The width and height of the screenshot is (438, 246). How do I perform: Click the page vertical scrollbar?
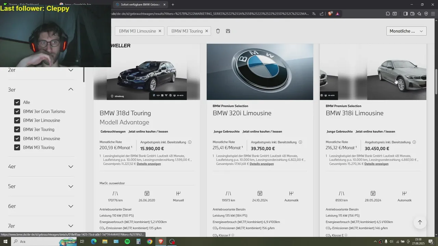(436, 82)
